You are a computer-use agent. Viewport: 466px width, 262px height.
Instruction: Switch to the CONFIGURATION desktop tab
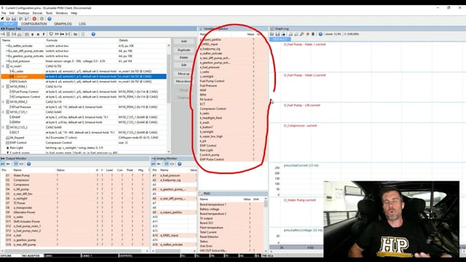pyautogui.click(x=34, y=24)
